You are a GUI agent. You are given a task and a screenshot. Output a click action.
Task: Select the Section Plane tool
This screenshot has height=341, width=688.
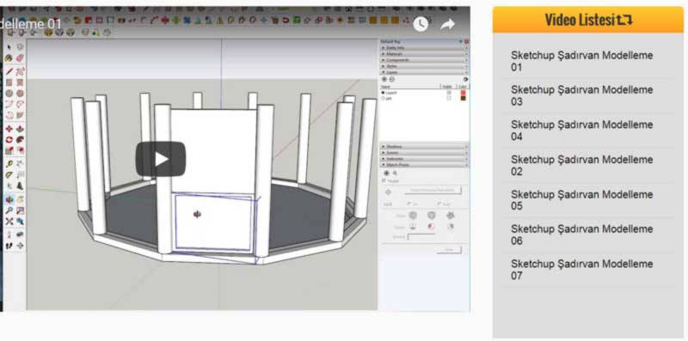click(x=20, y=246)
